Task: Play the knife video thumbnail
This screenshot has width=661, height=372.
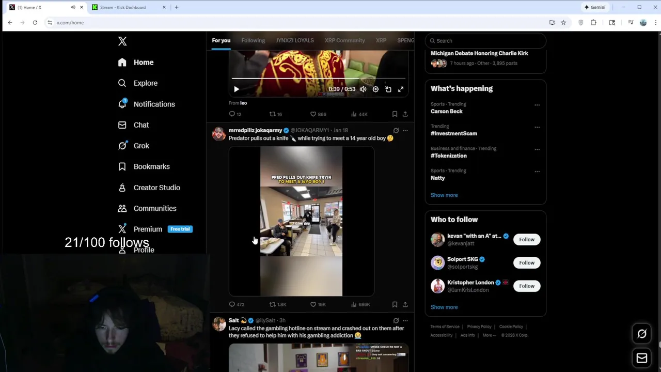Action: (x=301, y=222)
